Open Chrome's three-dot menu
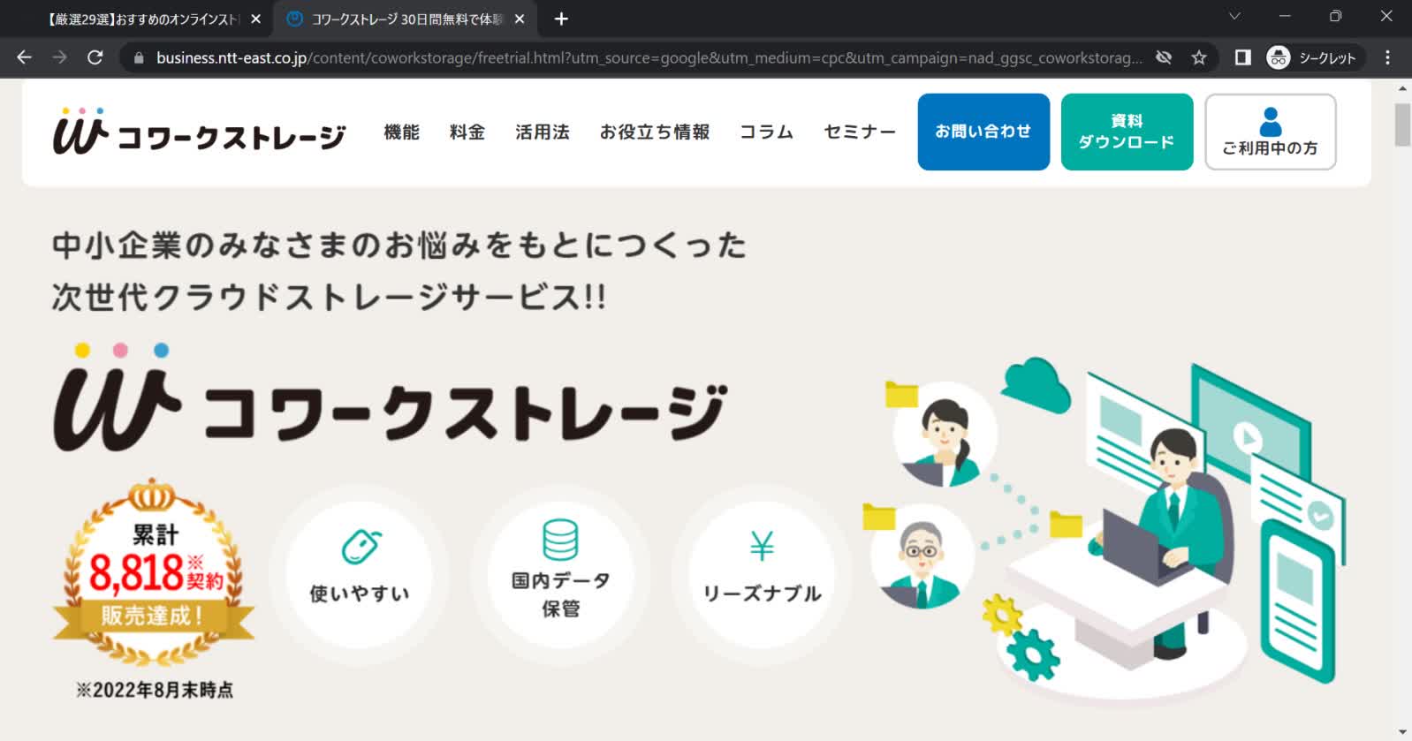Viewport: 1412px width, 741px height. point(1387,57)
